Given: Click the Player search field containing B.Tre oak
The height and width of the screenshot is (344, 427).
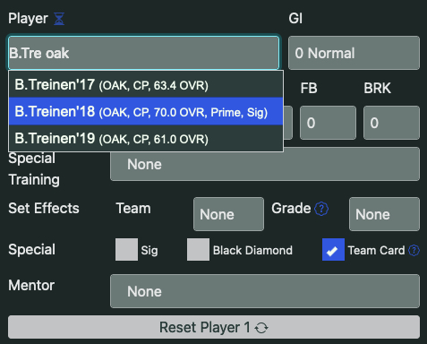Looking at the screenshot, I should click(x=143, y=53).
